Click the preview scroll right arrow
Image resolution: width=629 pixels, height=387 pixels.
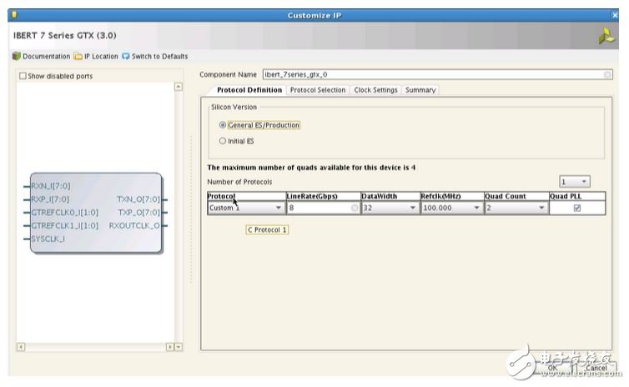point(170,347)
